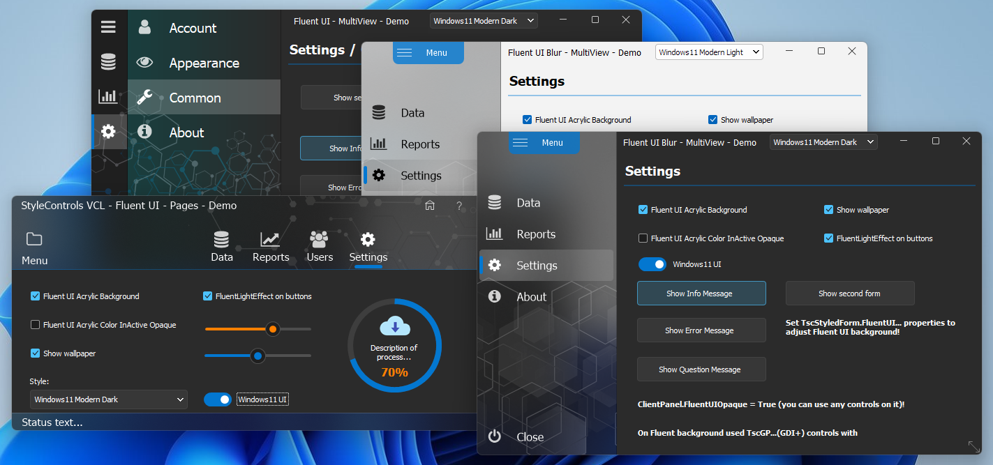Click Show Error Message in dark Blur window
The height and width of the screenshot is (465, 993).
click(701, 330)
